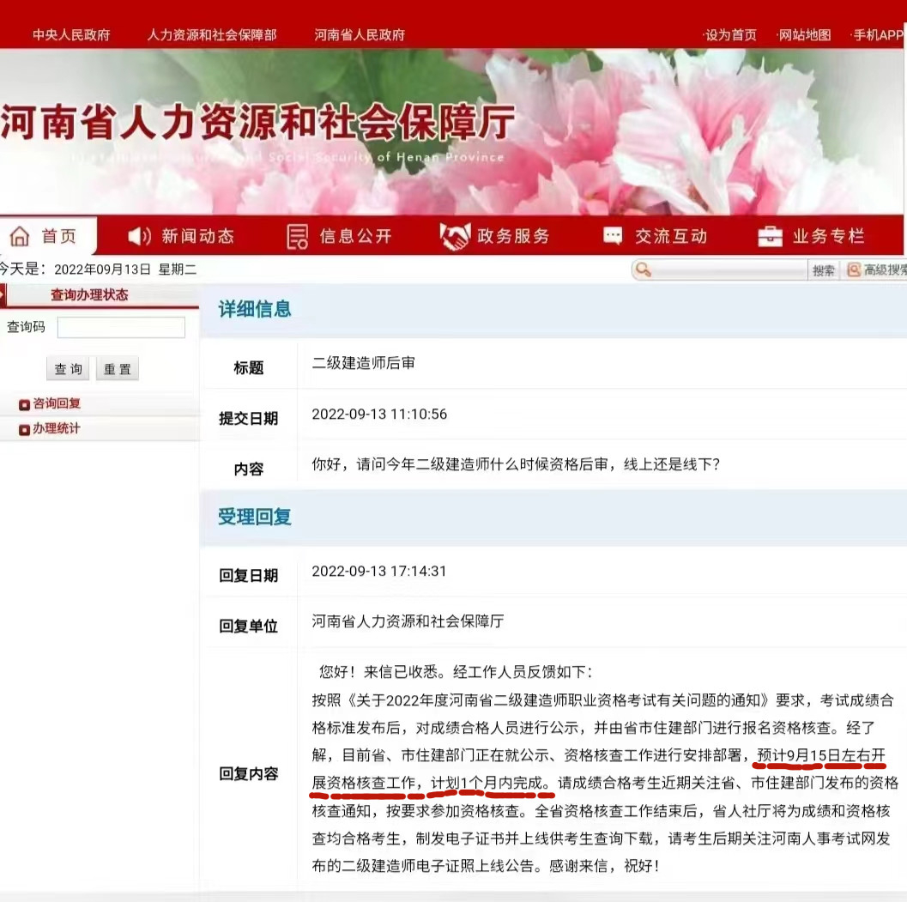Click the 办理统计 sidebar icon
The image size is (907, 902).
click(x=24, y=427)
